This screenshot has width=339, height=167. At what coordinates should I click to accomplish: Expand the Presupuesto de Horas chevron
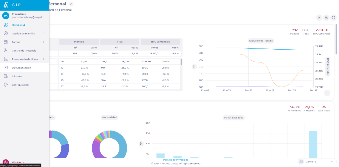point(44,59)
